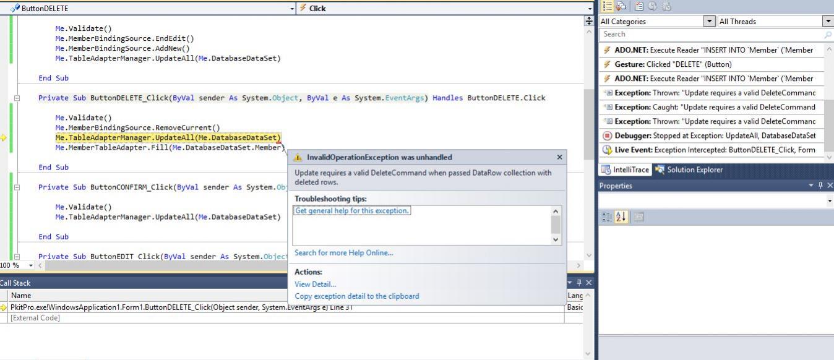The width and height of the screenshot is (834, 360).
Task: Click the third IntelliTrace toolbar icon
Action: point(639,6)
